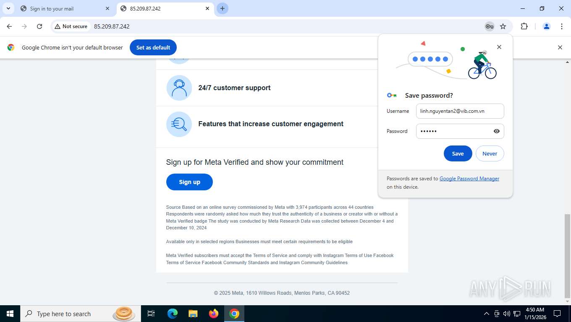Viewport: 571px width, 322px height.
Task: Open the Not secure site info chip
Action: 71,26
